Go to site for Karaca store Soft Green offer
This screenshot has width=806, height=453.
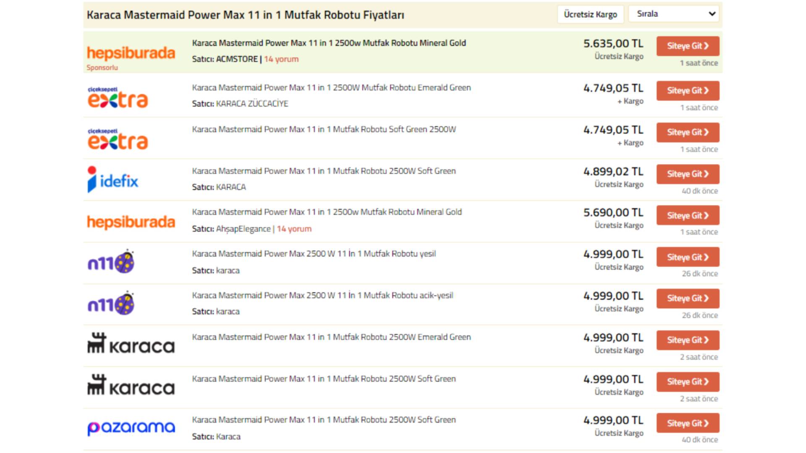click(688, 382)
